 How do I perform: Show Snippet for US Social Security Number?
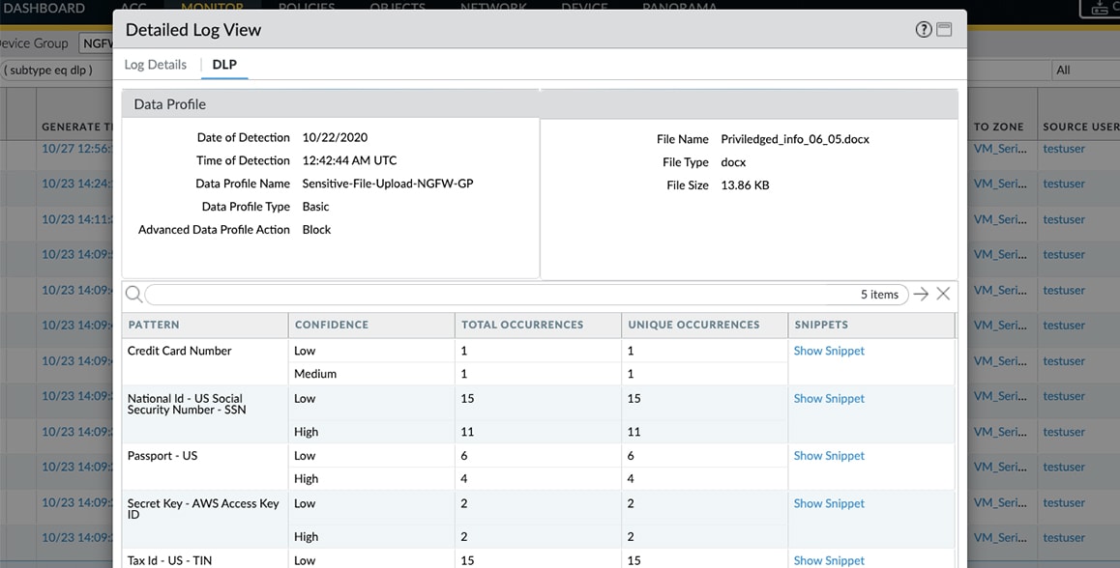tap(829, 398)
